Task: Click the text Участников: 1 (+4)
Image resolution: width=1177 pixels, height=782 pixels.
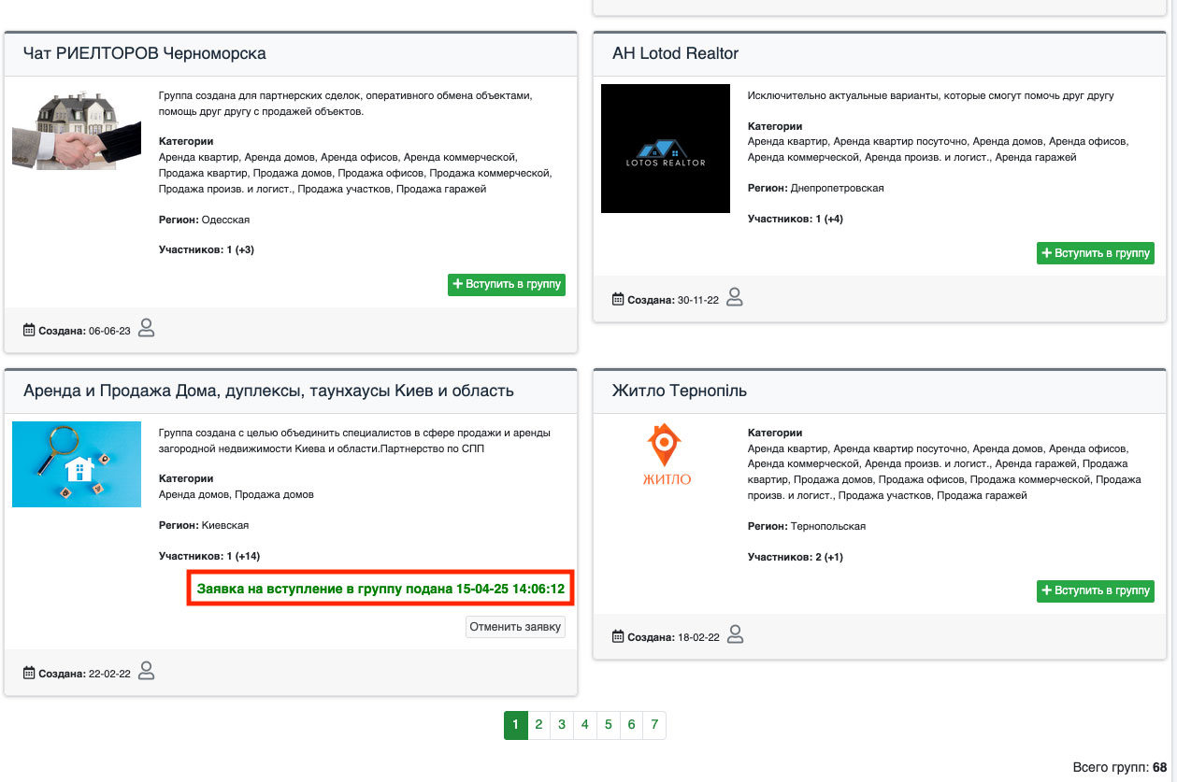Action: point(796,219)
